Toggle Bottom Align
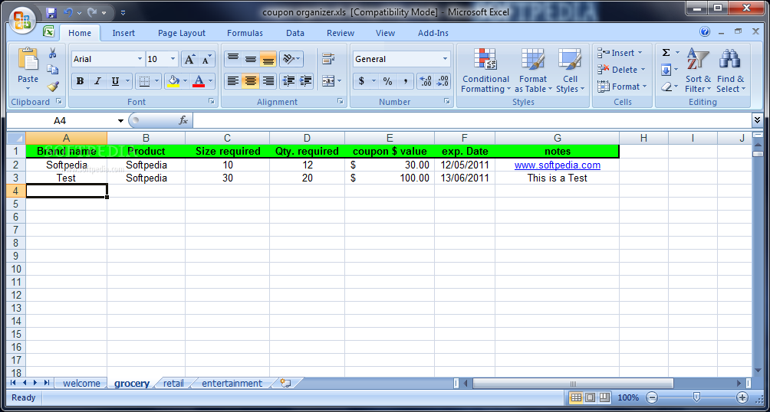The image size is (770, 412). [268, 59]
